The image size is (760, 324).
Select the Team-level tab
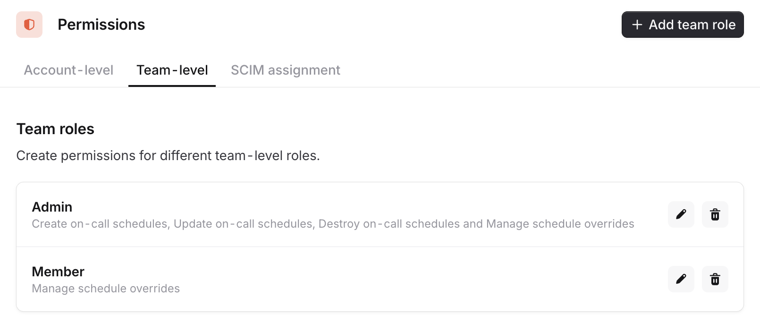point(172,70)
